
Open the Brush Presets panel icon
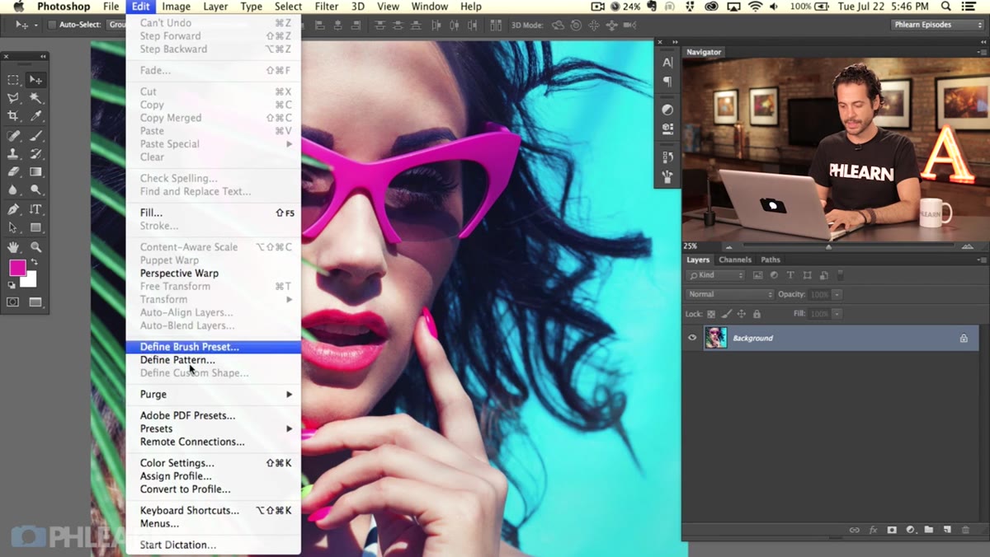[667, 176]
